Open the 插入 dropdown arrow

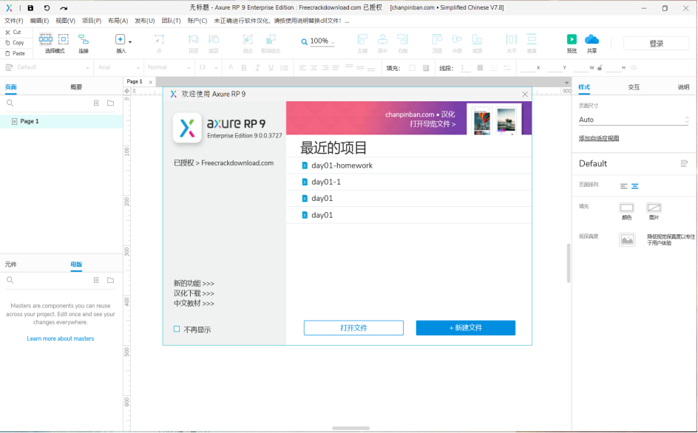tap(130, 41)
